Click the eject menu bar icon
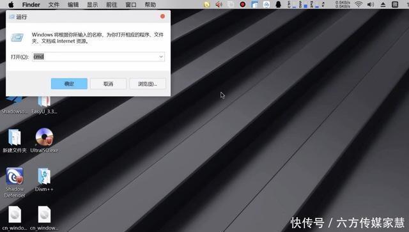This screenshot has width=409, height=232. point(383,4)
